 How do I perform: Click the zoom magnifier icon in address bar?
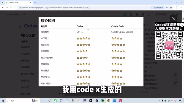[x=167, y=7]
